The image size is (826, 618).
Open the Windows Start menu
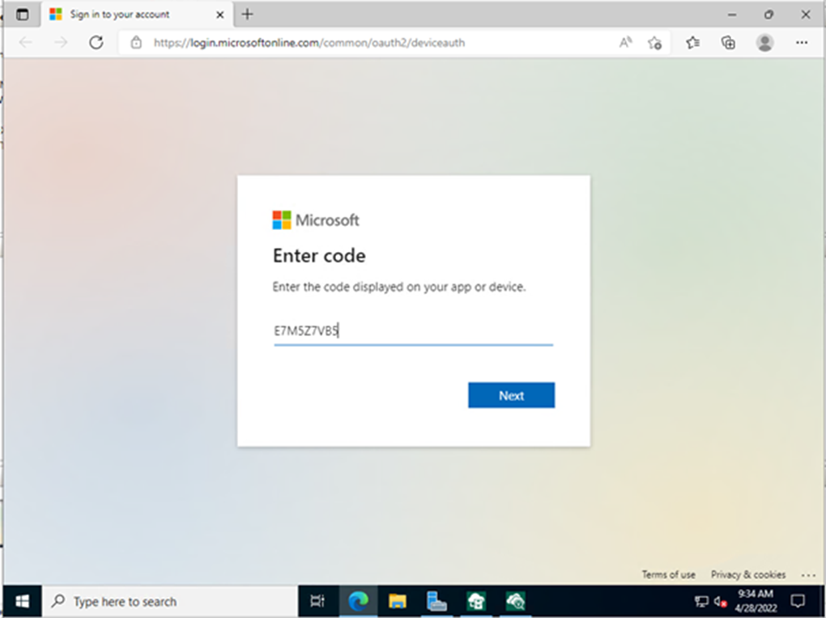[x=23, y=601]
